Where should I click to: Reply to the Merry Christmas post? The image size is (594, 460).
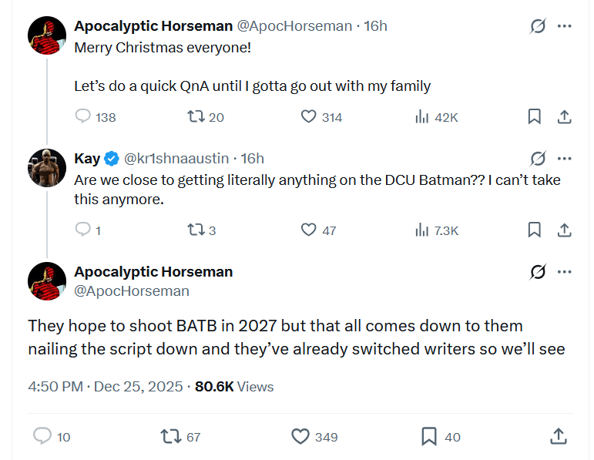83,117
